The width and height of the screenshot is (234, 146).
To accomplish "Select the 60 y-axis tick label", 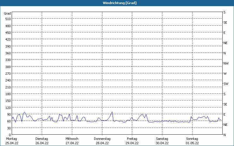I will (x=9, y=121).
